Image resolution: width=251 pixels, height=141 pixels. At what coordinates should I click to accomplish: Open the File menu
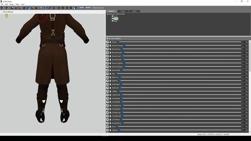(2, 4)
